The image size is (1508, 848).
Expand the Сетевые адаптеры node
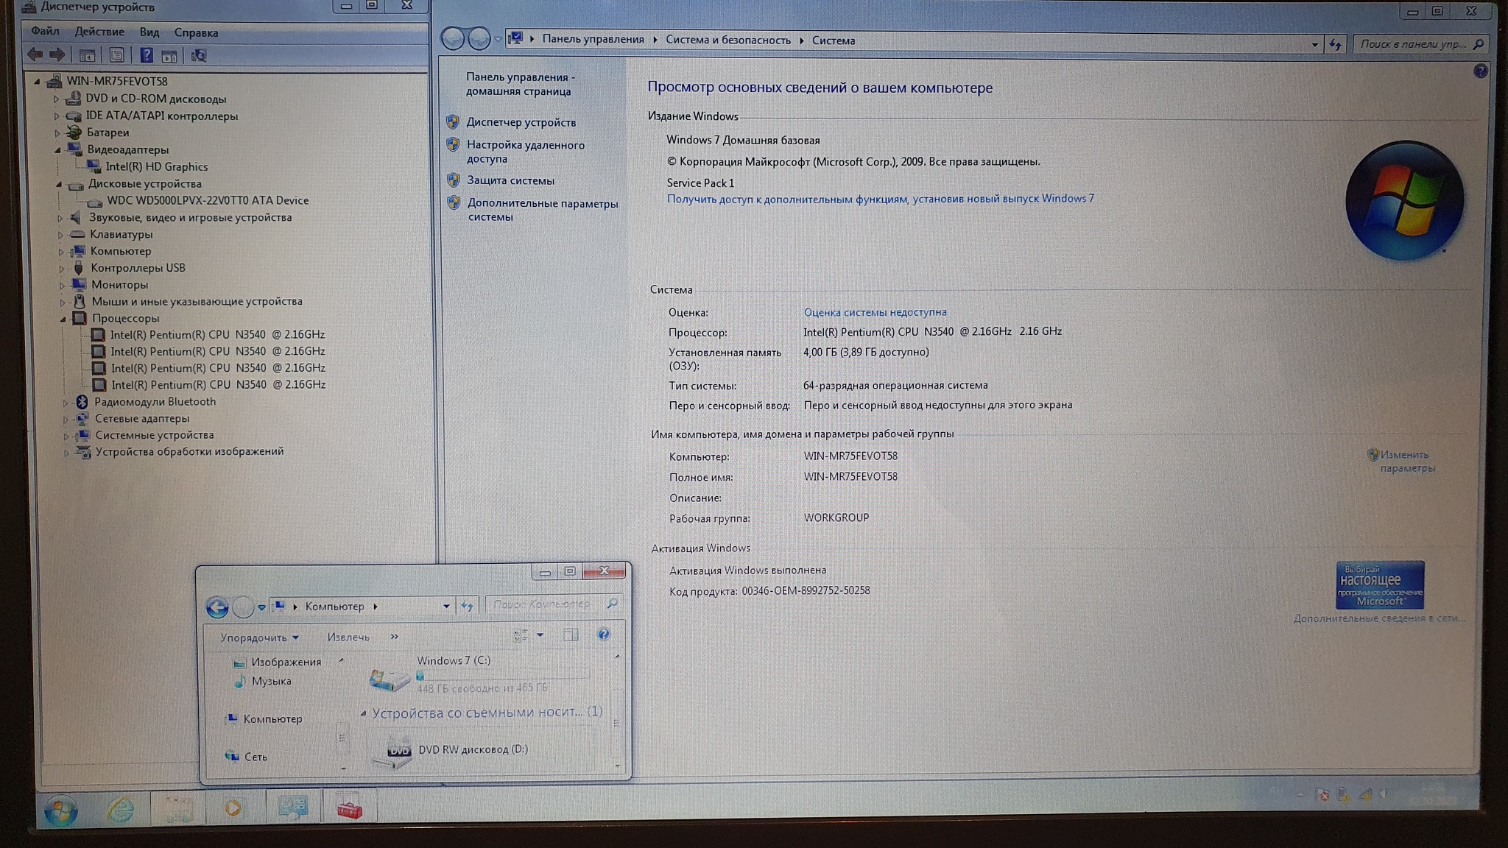(x=66, y=419)
